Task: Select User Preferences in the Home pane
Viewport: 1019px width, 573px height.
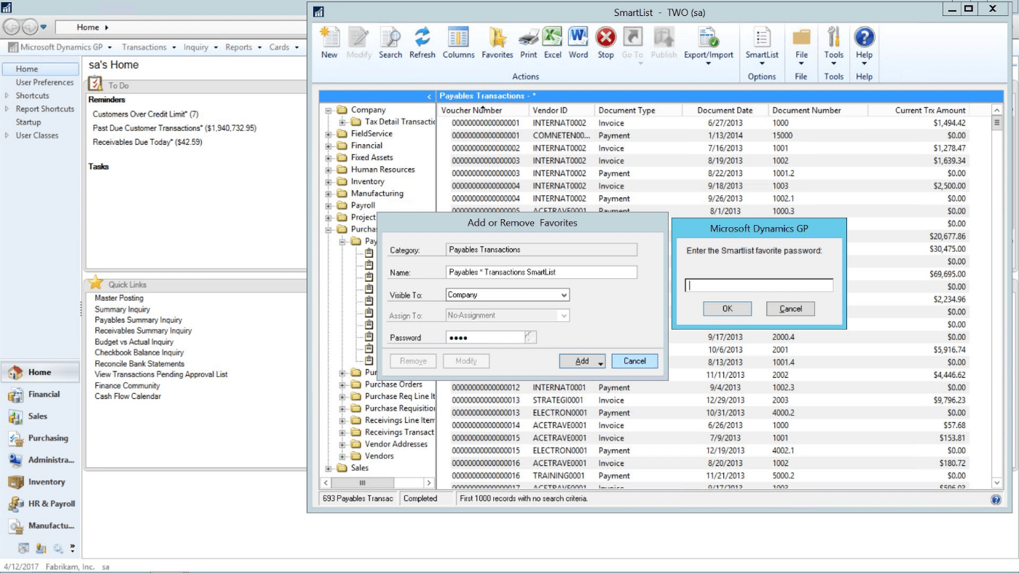Action: [44, 82]
